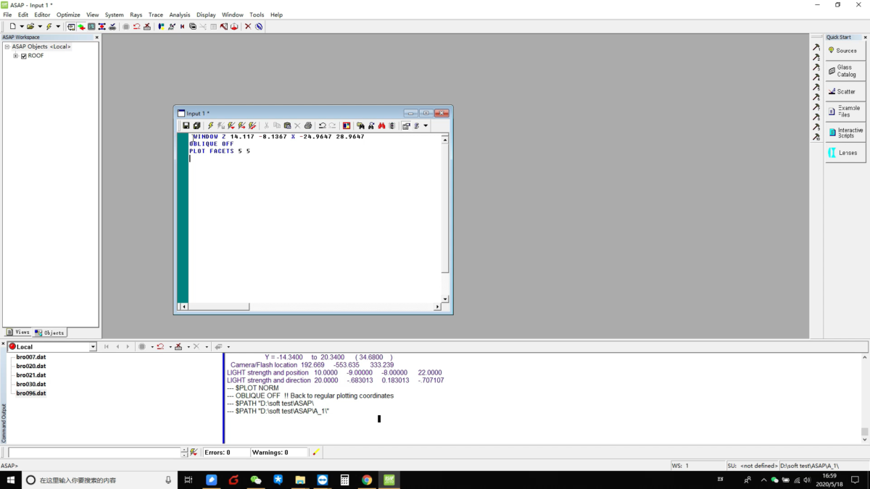This screenshot has width=870, height=489.
Task: Click the execute command lightning icon beside the input line
Action: tap(194, 452)
